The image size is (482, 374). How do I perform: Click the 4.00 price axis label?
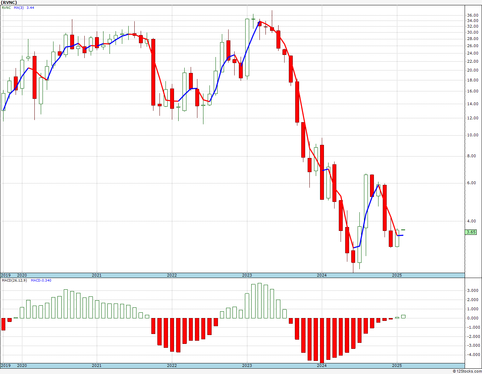[x=471, y=221]
